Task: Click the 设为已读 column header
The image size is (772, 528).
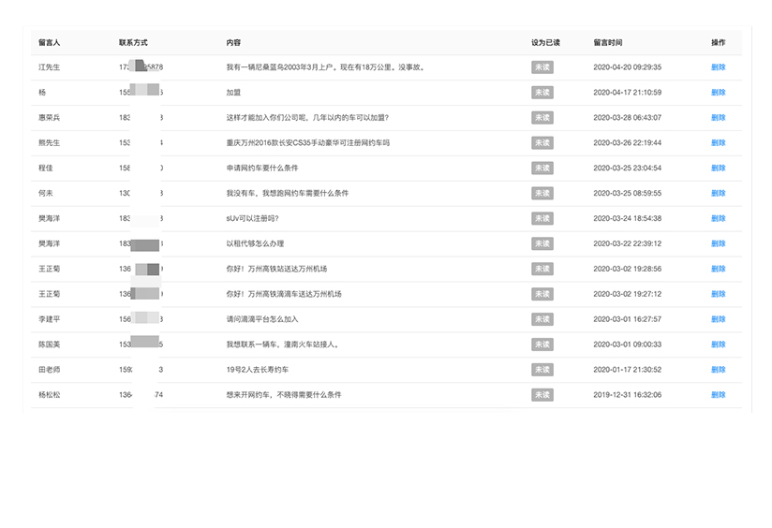Action: [x=545, y=43]
